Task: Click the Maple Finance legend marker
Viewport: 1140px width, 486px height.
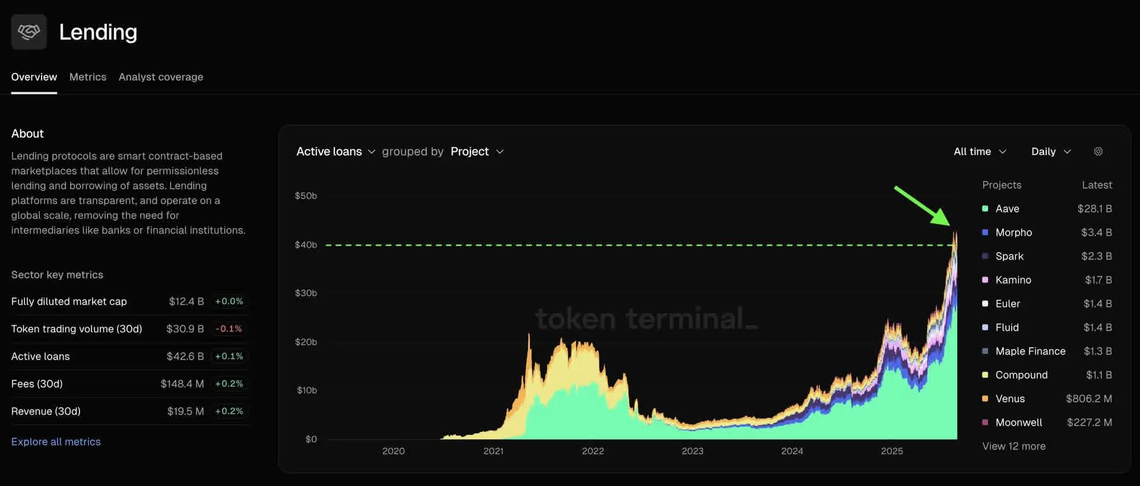Action: 985,351
